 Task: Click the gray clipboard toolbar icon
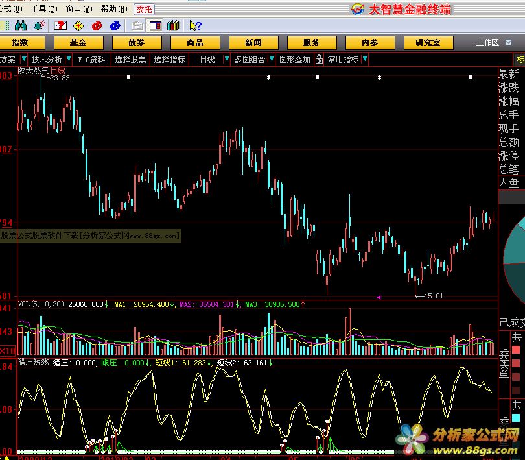point(137,26)
